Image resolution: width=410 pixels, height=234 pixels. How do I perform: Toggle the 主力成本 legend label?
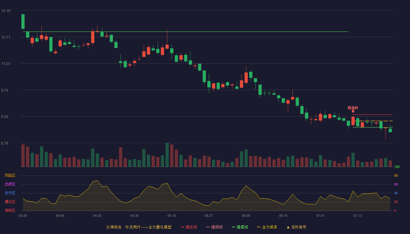269,227
